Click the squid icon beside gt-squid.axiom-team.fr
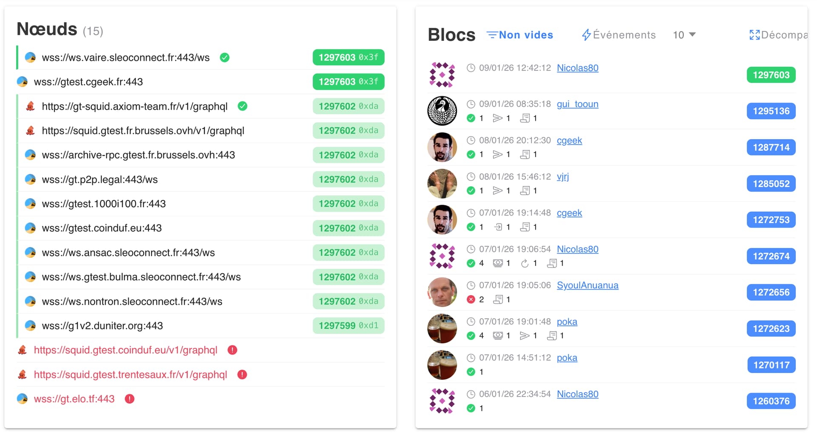This screenshot has height=436, width=817. [30, 106]
